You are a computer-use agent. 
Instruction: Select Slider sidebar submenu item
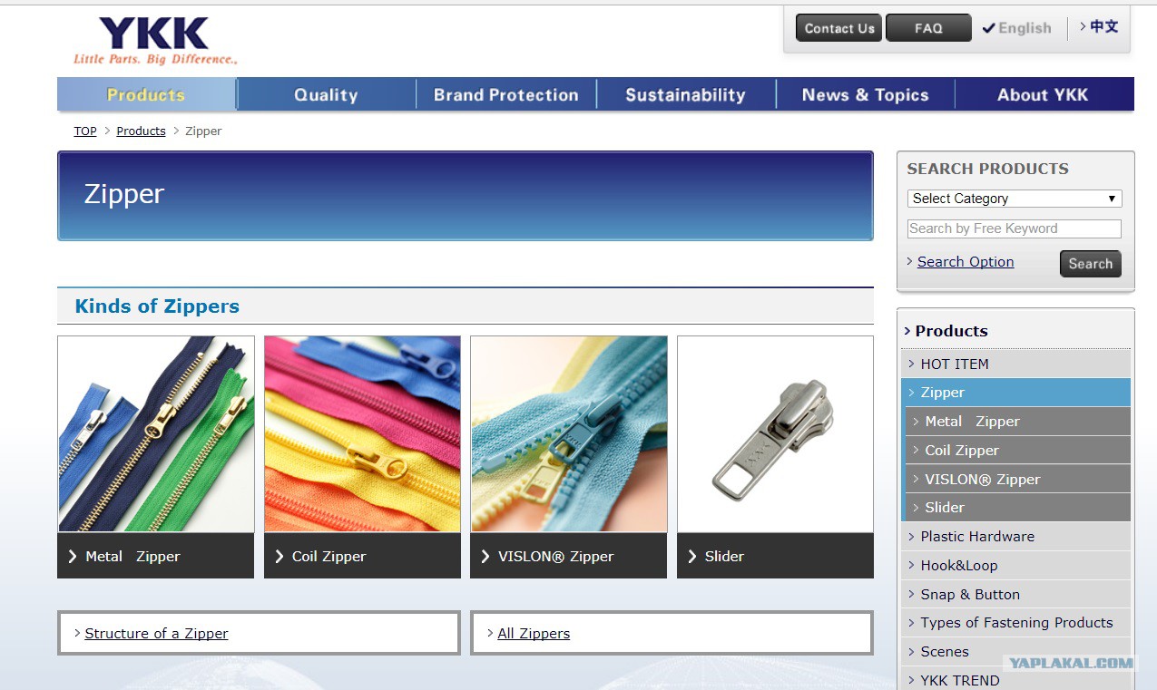[x=1018, y=508]
